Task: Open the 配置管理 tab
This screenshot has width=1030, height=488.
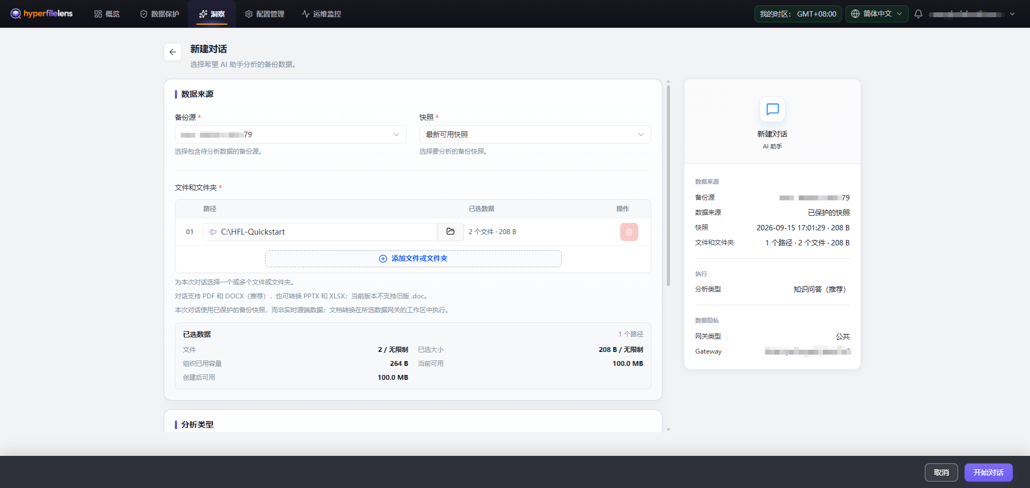Action: (264, 14)
